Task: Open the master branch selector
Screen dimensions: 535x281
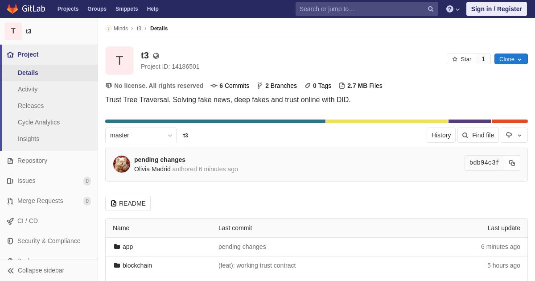Action: click(x=141, y=135)
